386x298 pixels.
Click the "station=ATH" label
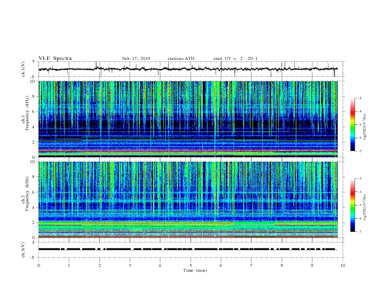(x=181, y=58)
